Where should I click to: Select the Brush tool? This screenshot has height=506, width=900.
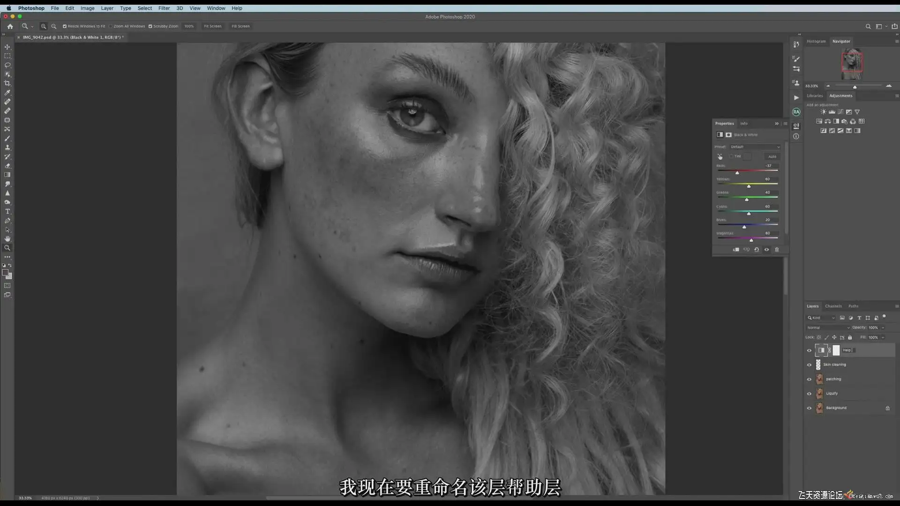click(7, 139)
